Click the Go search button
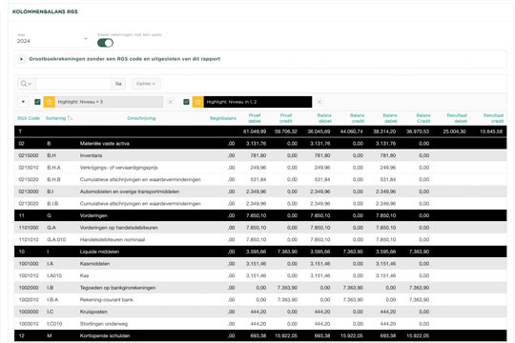The height and width of the screenshot is (343, 515). (x=118, y=84)
